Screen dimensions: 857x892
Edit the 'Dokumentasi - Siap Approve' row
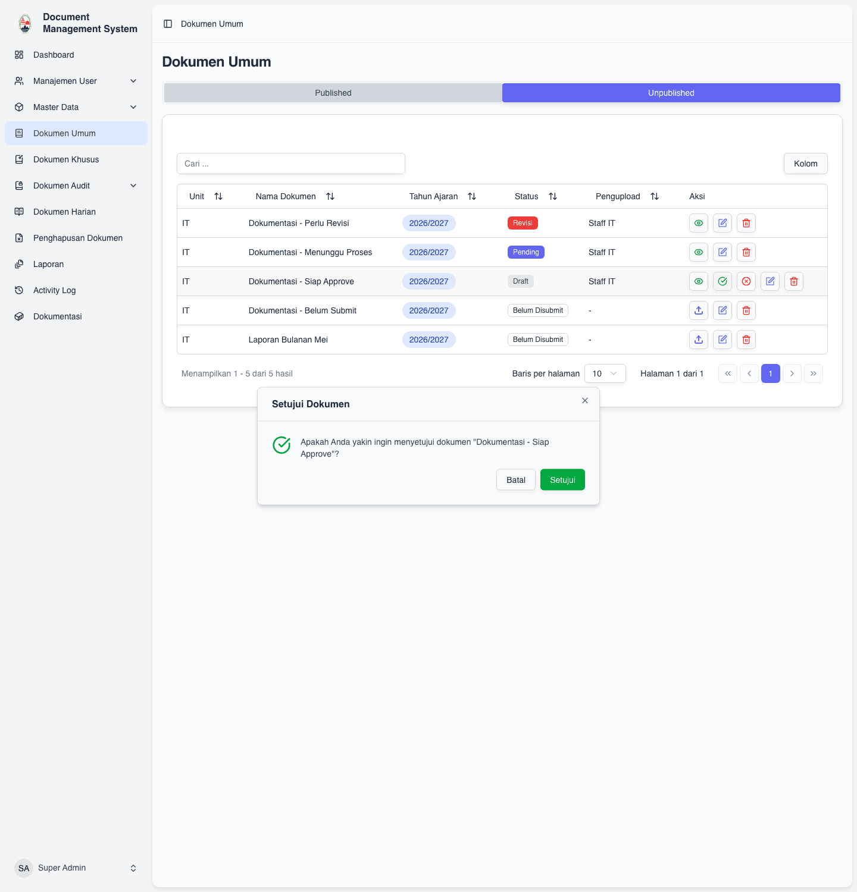[x=770, y=281]
